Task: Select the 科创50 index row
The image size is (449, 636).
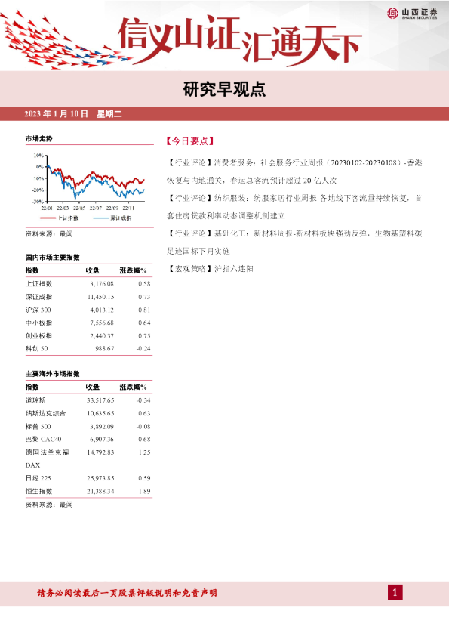Action: [88, 348]
